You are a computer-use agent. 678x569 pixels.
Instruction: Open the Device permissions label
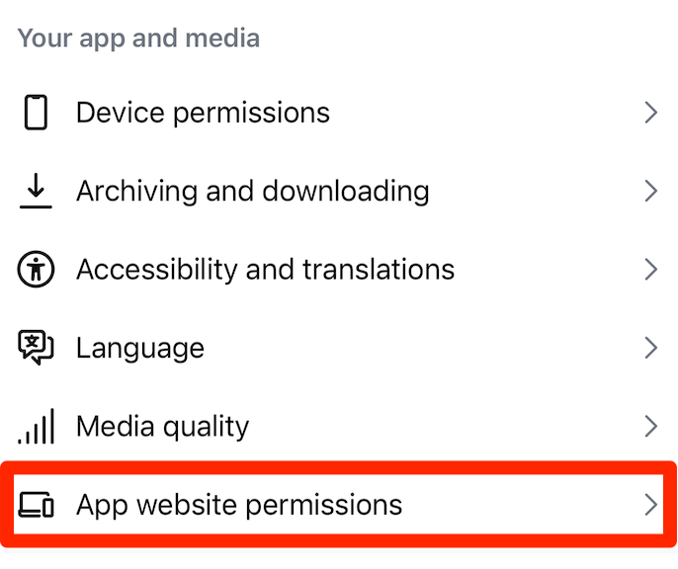[x=203, y=113]
